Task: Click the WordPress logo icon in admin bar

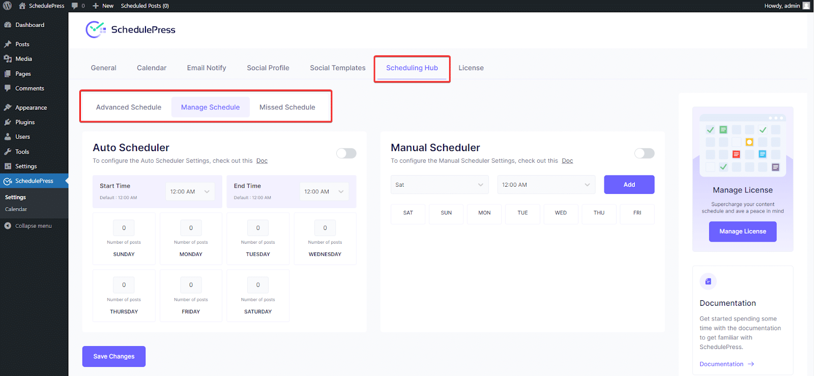Action: click(8, 6)
